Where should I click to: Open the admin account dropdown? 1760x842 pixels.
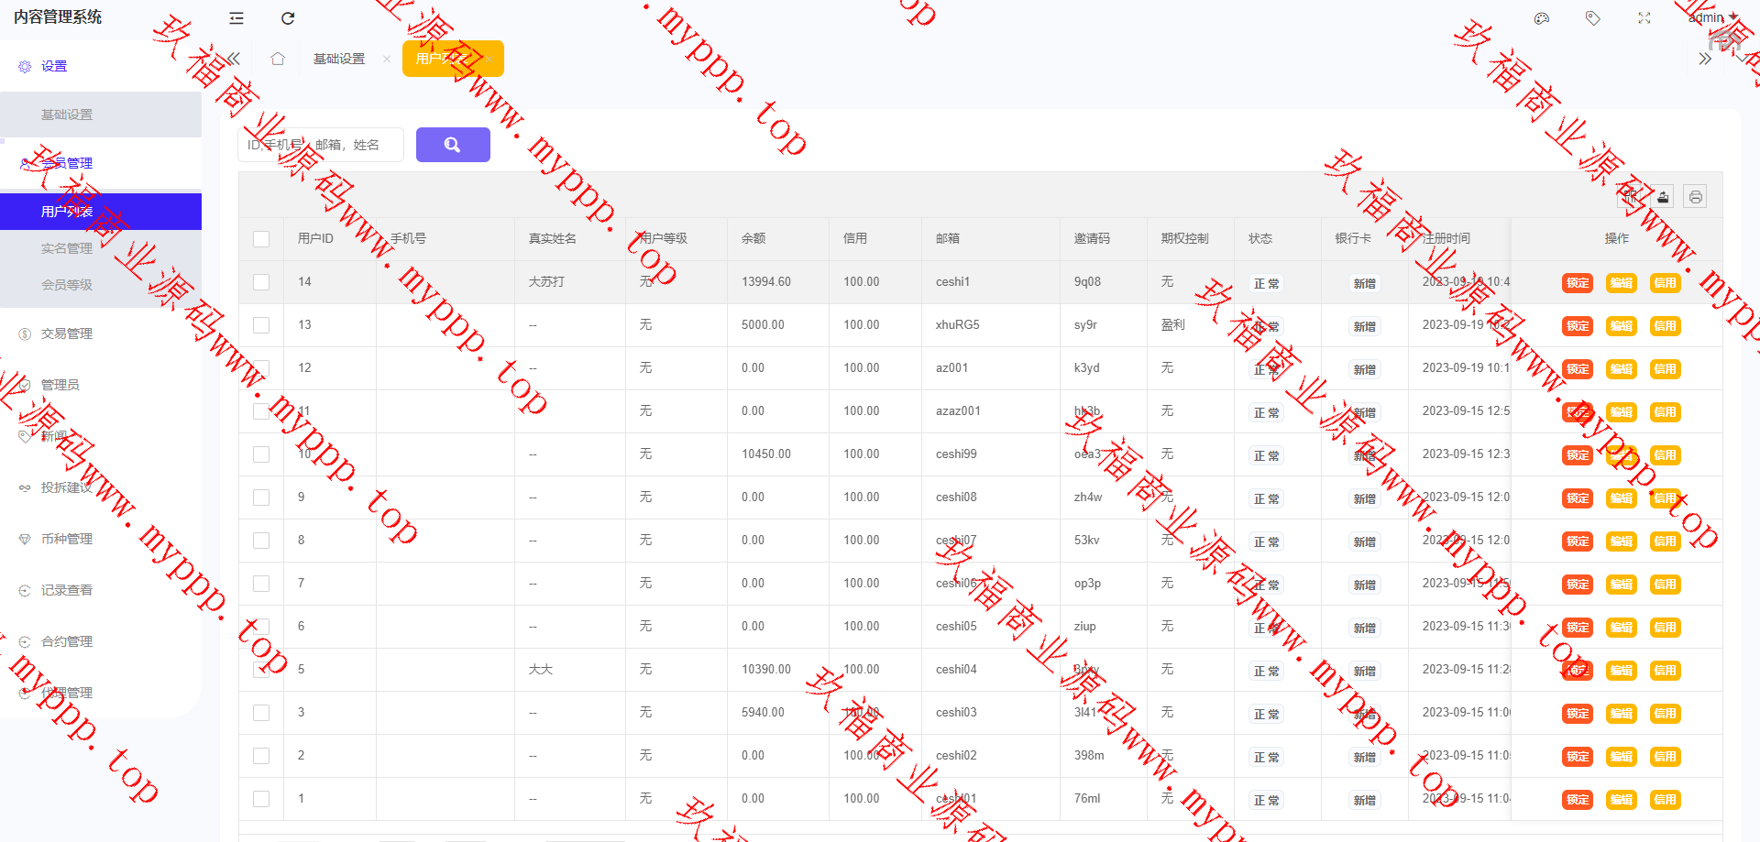coord(1711,17)
